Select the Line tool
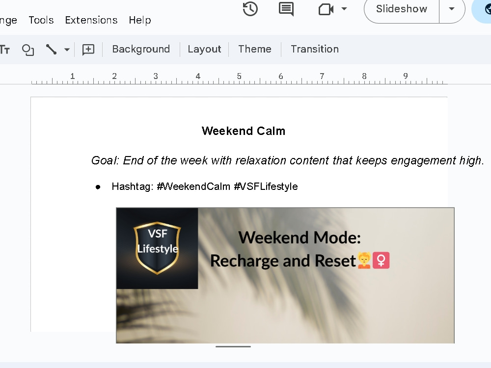491x368 pixels. (51, 50)
